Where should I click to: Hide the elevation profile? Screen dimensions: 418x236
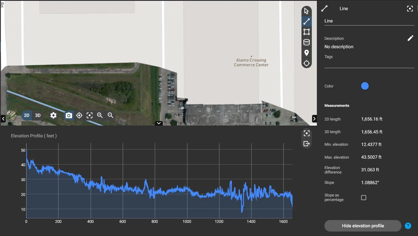click(x=363, y=226)
